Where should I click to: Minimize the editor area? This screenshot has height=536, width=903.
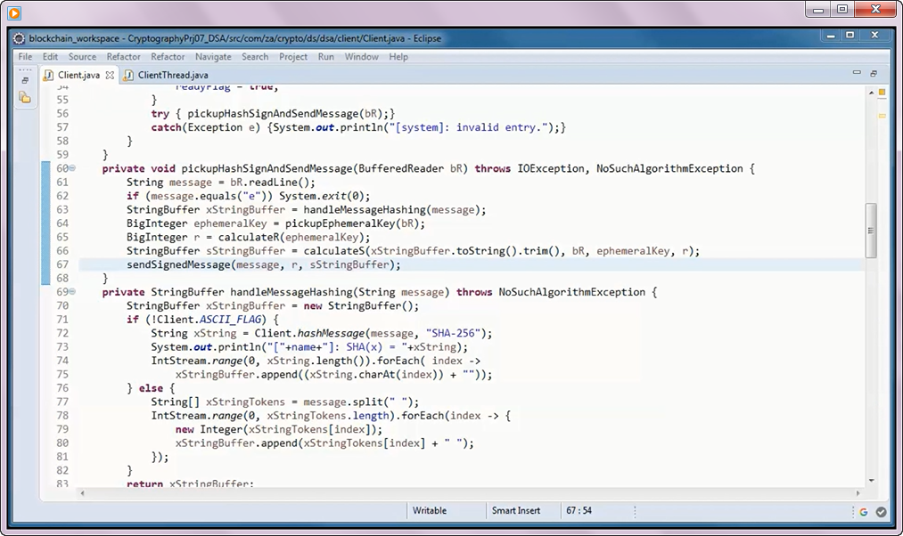tap(857, 73)
